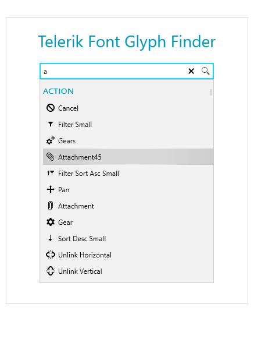
Task: Click the vertical Attachment paperclip icon
Action: click(x=51, y=206)
